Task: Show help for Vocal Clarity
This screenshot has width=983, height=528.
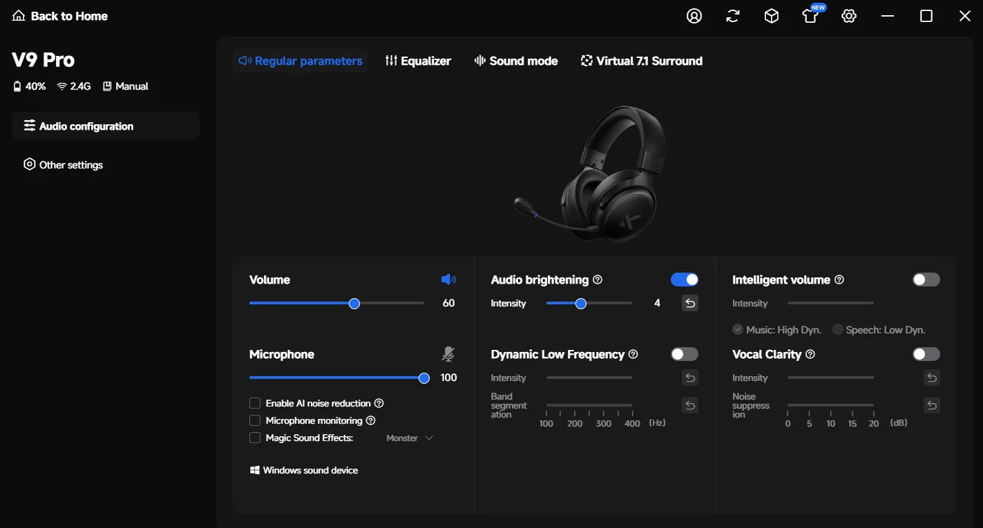Action: 811,354
